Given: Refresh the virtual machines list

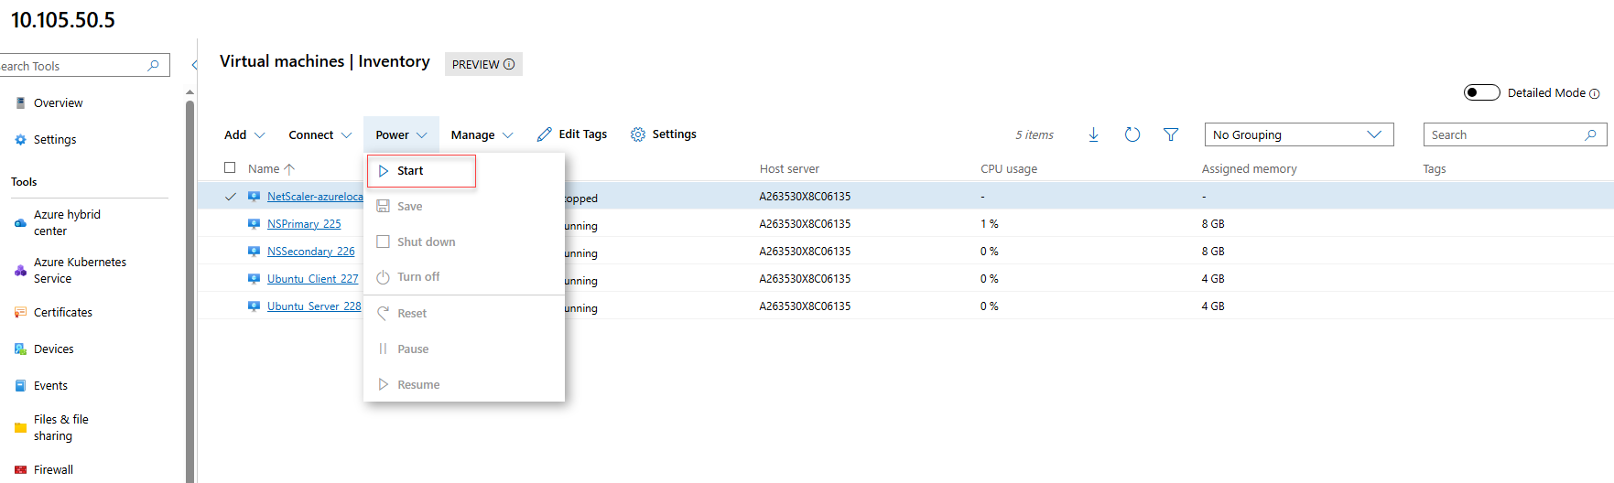Looking at the screenshot, I should [1132, 134].
